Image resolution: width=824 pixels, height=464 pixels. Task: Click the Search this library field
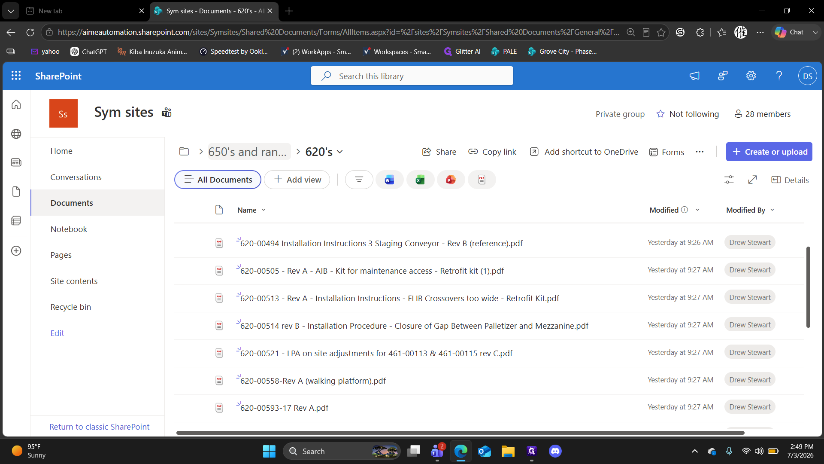[x=412, y=76]
